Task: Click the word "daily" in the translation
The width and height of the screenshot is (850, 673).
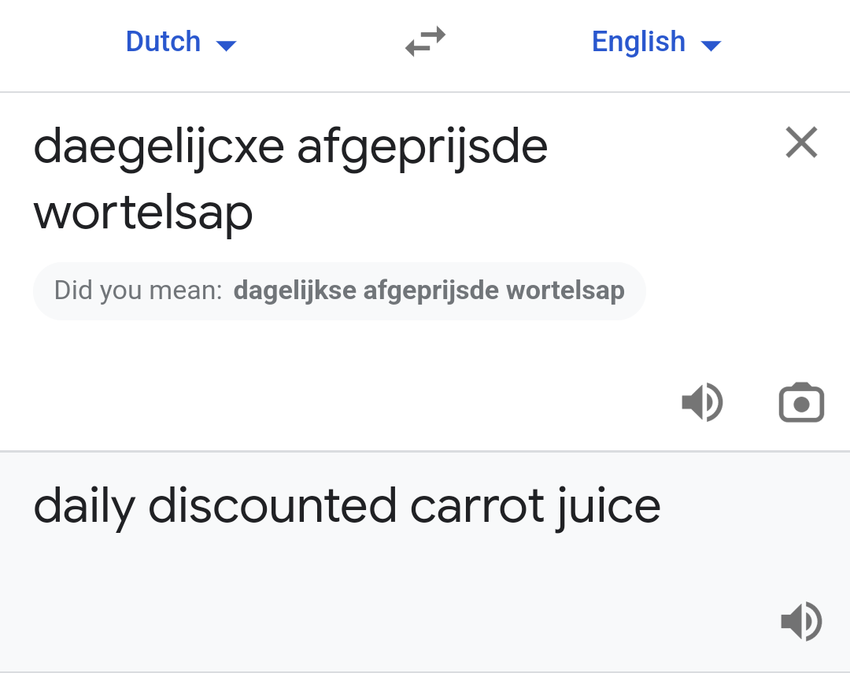Action: 84,506
